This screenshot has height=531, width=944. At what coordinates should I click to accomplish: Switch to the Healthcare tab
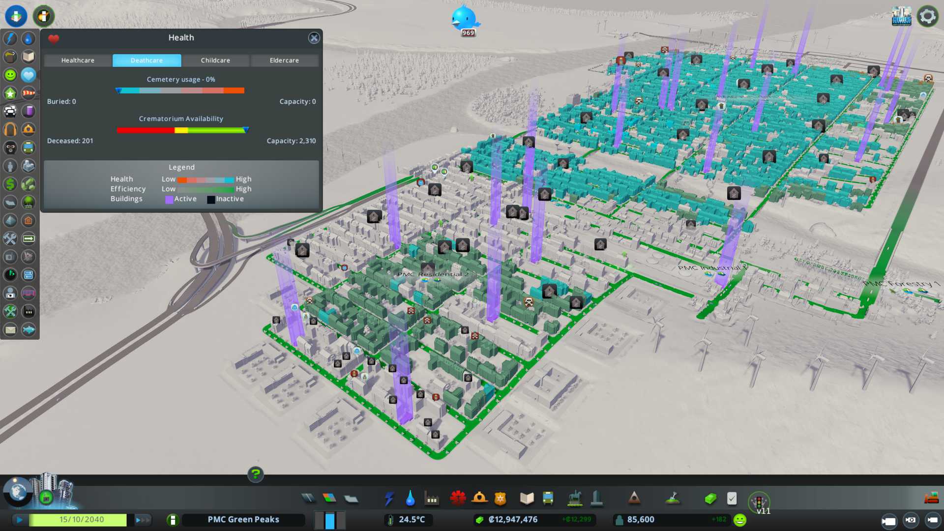[78, 60]
